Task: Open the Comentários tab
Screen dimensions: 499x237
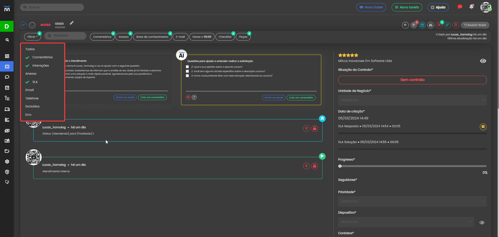Action: 102,37
